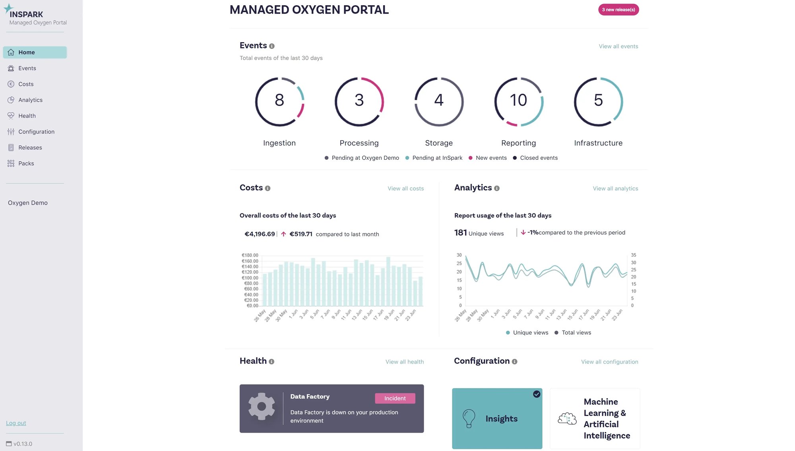
Task: Click the info icon beside Configuration heading
Action: tap(514, 362)
